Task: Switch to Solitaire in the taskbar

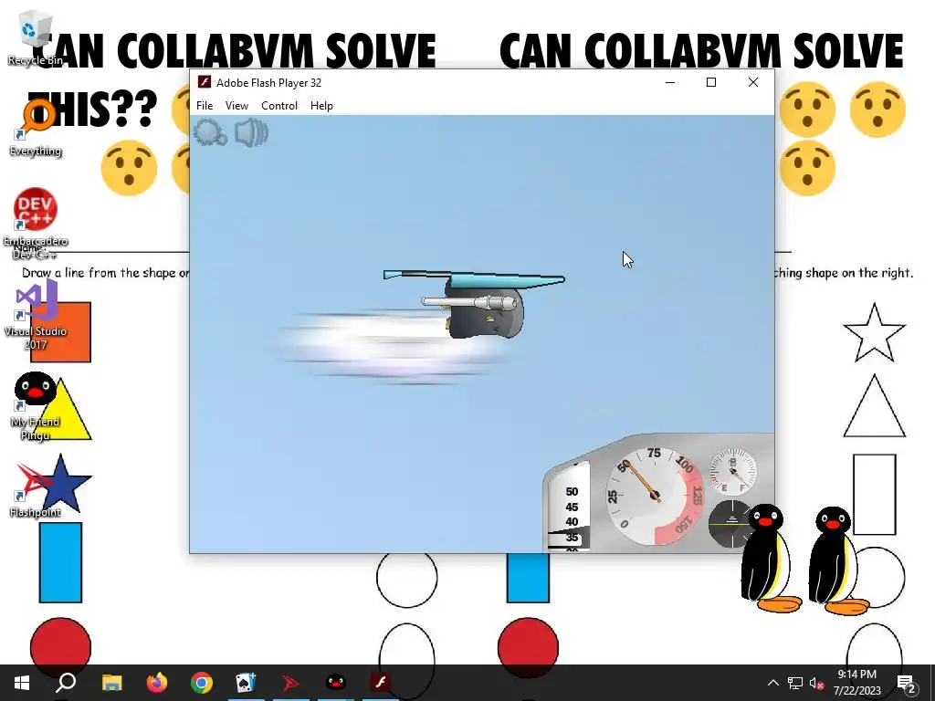Action: pyautogui.click(x=246, y=683)
